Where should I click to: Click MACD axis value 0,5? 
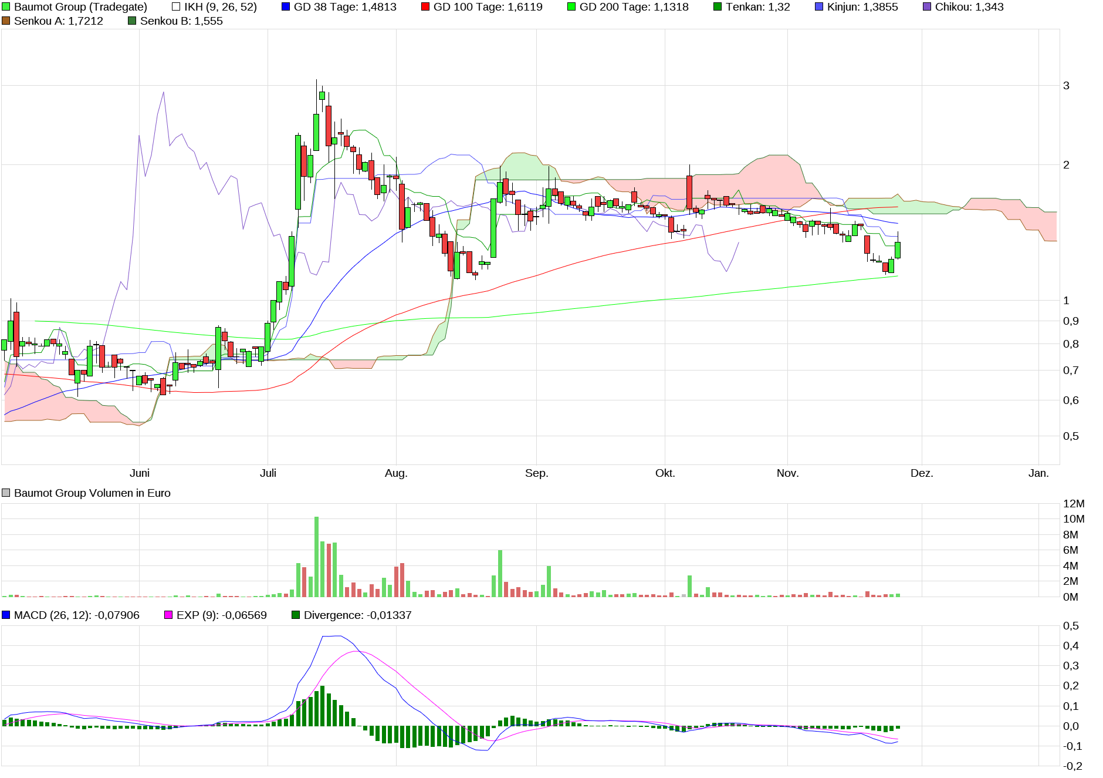pos(1071,626)
